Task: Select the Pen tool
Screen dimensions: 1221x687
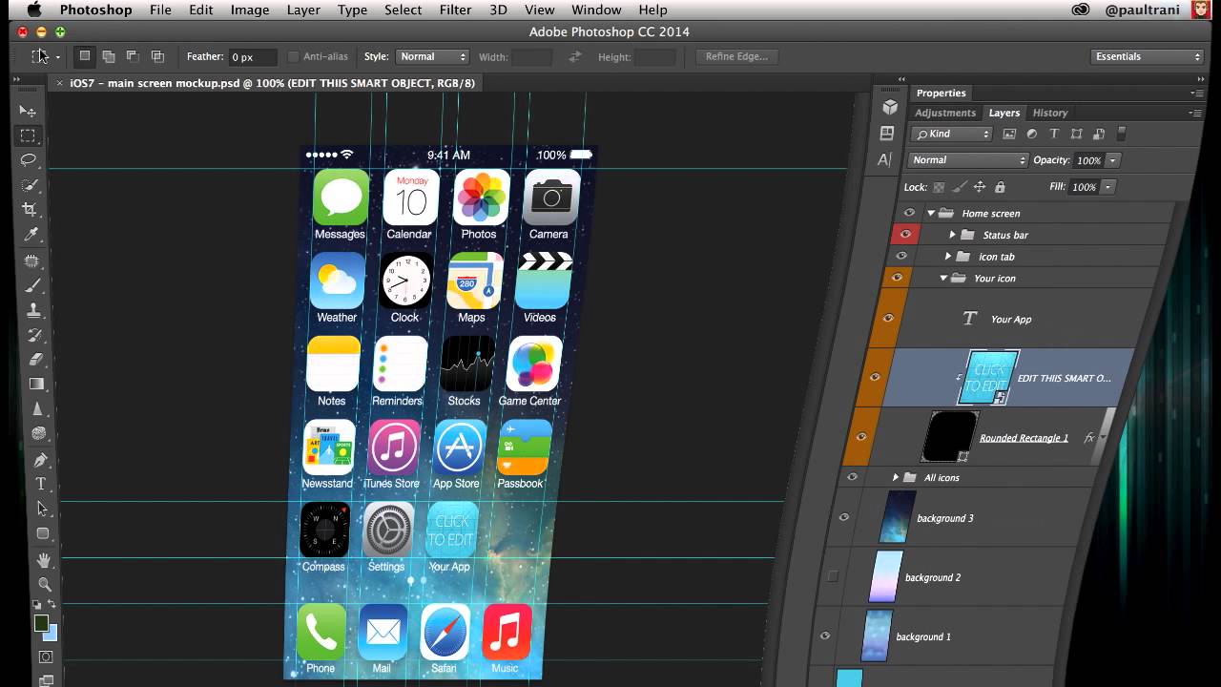Action: point(40,460)
